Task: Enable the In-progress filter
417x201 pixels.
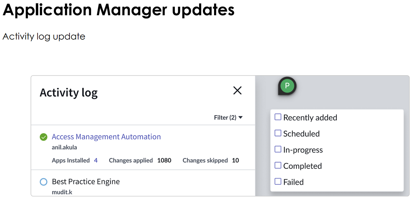Action: tap(278, 149)
